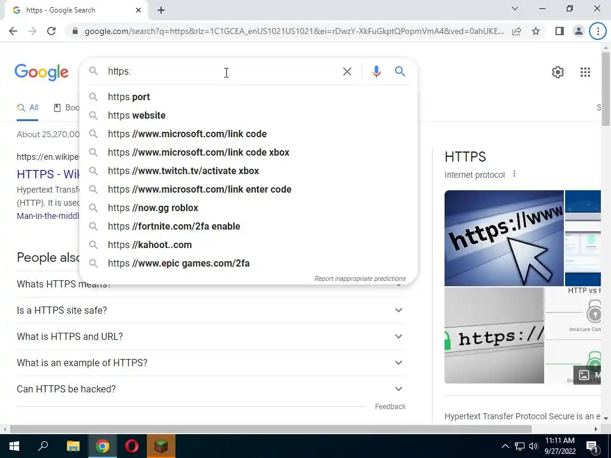Expand "What is HTTPS and URL?"
This screenshot has width=611, height=458.
(211, 336)
